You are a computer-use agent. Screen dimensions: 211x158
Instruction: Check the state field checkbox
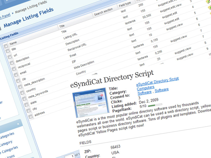(26, 105)
